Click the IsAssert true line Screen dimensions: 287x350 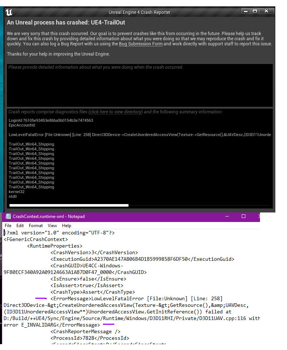(87, 286)
